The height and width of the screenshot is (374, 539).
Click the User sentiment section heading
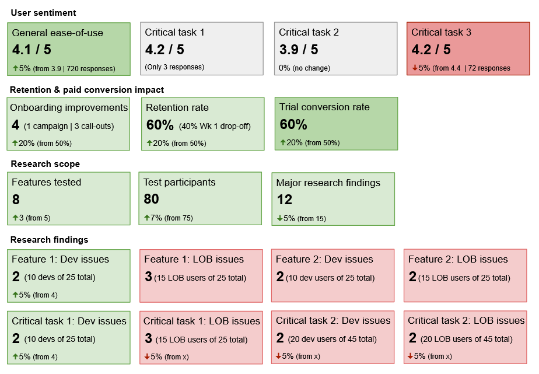coord(43,13)
